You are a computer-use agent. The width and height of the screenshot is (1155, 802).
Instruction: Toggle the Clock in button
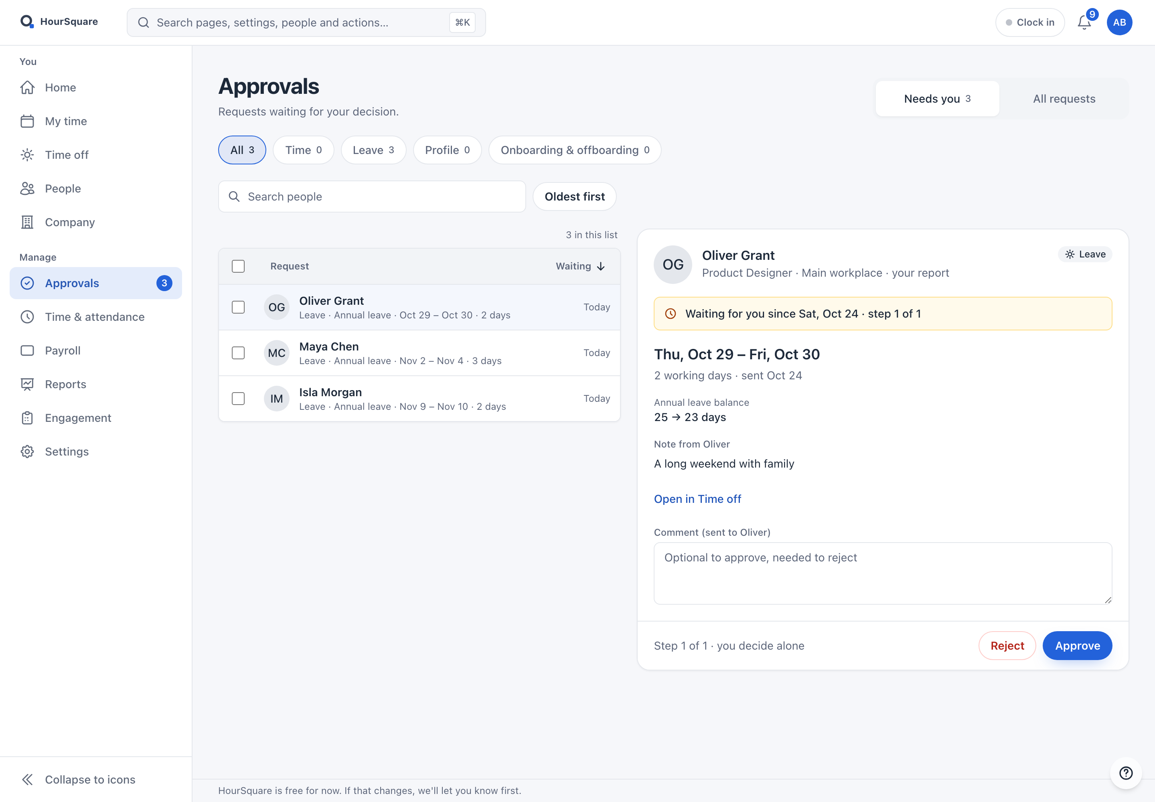[x=1030, y=22]
